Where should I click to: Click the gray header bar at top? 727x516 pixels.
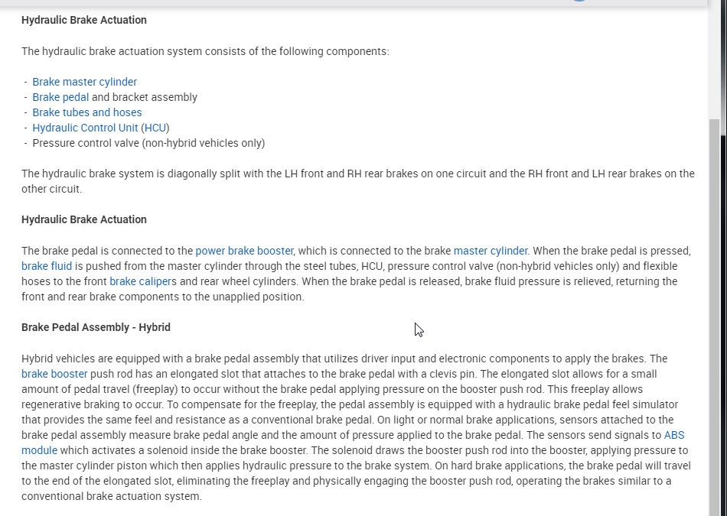point(306,3)
